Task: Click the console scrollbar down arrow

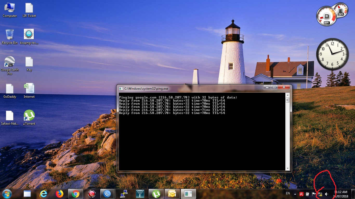Action: [x=287, y=168]
